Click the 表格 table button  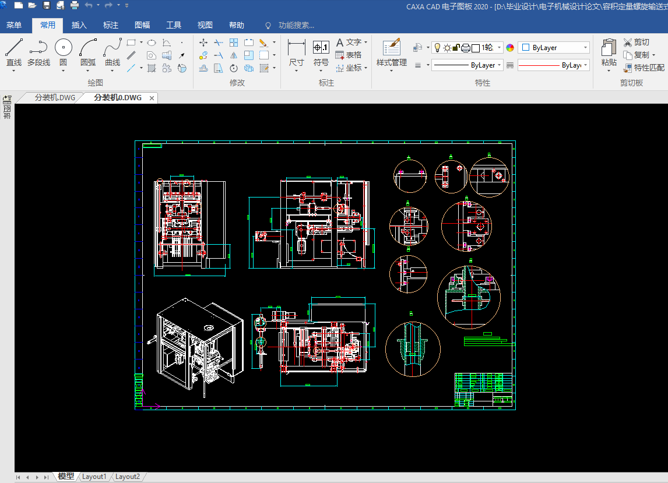(349, 55)
